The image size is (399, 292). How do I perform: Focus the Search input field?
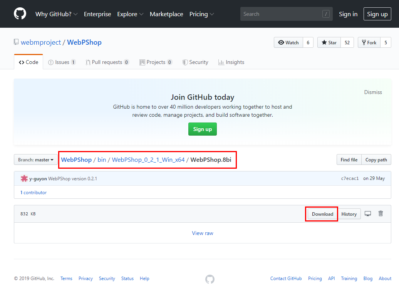coord(286,14)
